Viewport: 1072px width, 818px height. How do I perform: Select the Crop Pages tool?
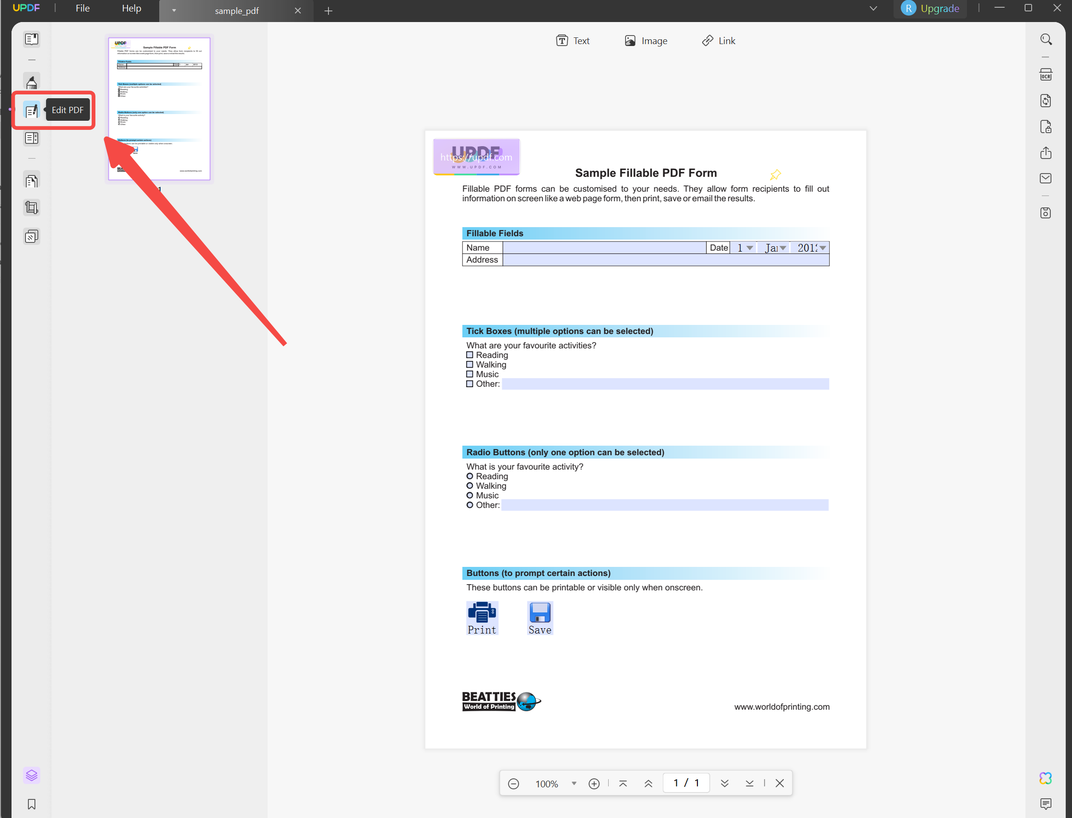pos(32,207)
